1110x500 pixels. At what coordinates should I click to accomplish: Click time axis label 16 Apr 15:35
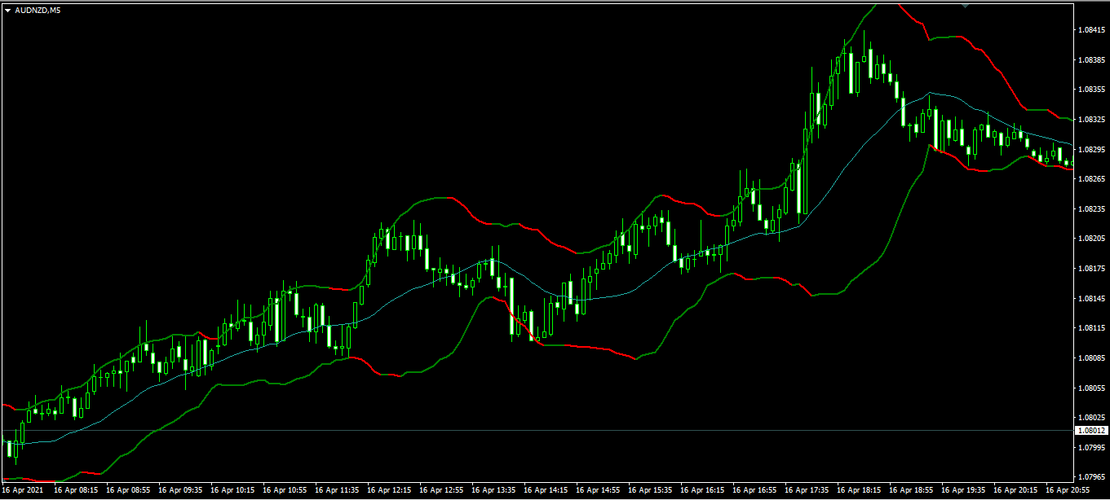(x=650, y=491)
